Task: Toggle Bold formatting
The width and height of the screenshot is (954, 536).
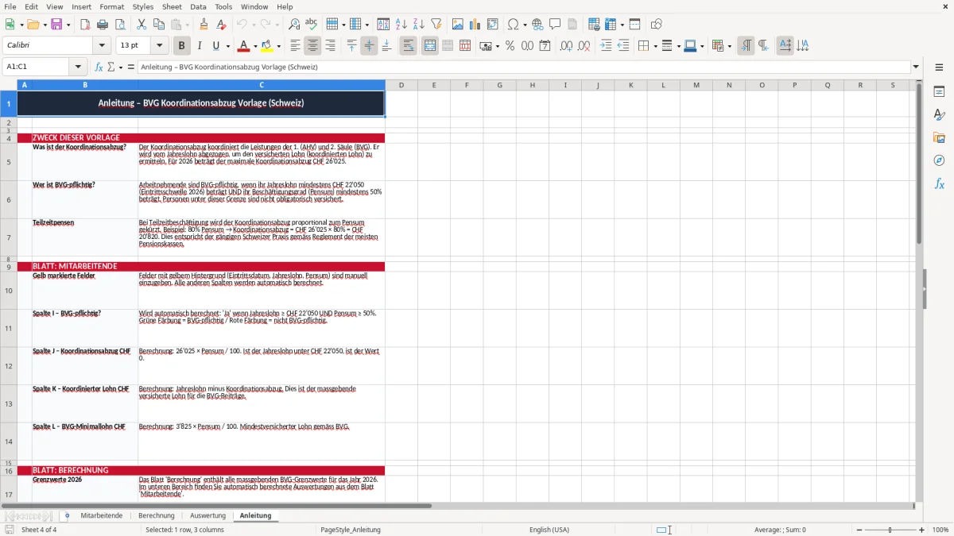Action: coord(181,46)
